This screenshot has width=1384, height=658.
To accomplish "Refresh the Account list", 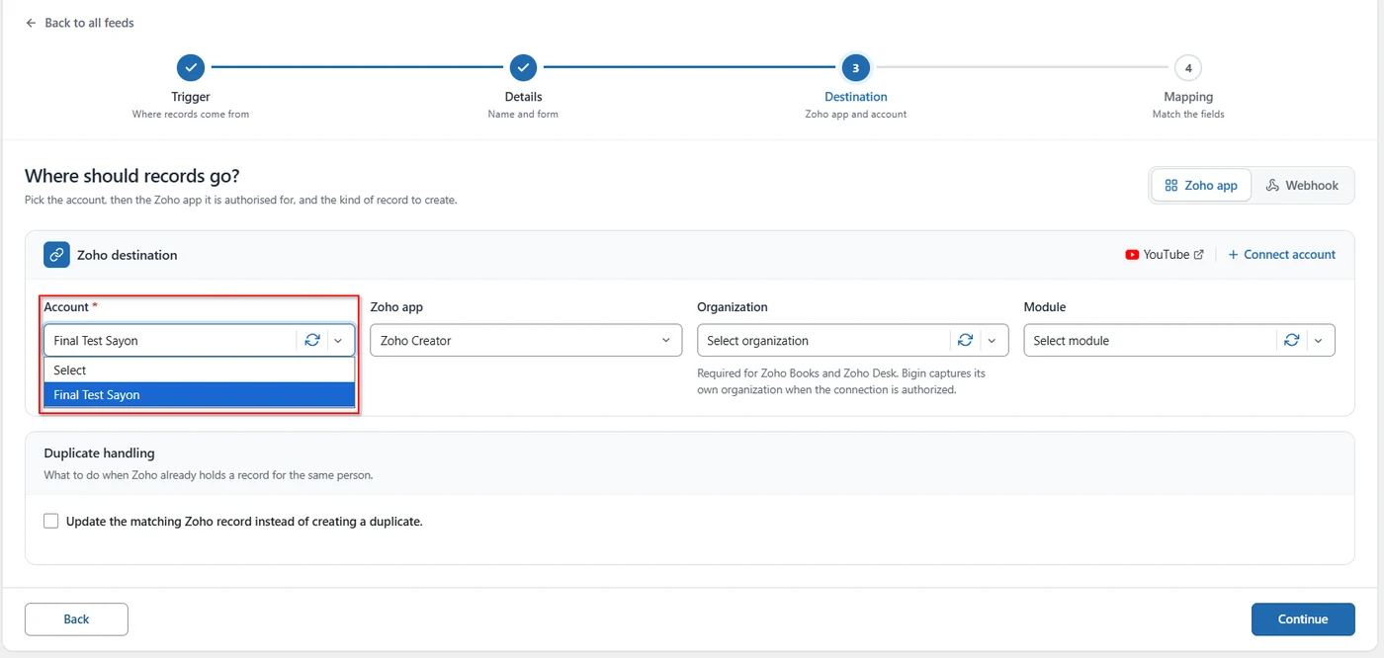I will [312, 340].
